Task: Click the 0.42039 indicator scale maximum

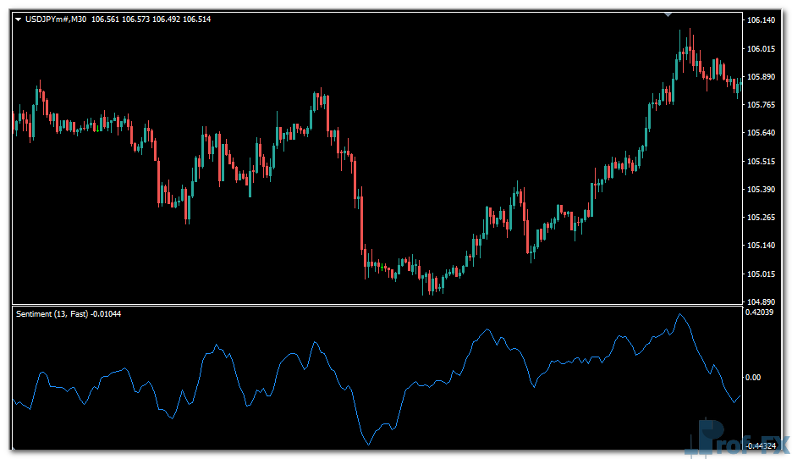Action: point(762,312)
